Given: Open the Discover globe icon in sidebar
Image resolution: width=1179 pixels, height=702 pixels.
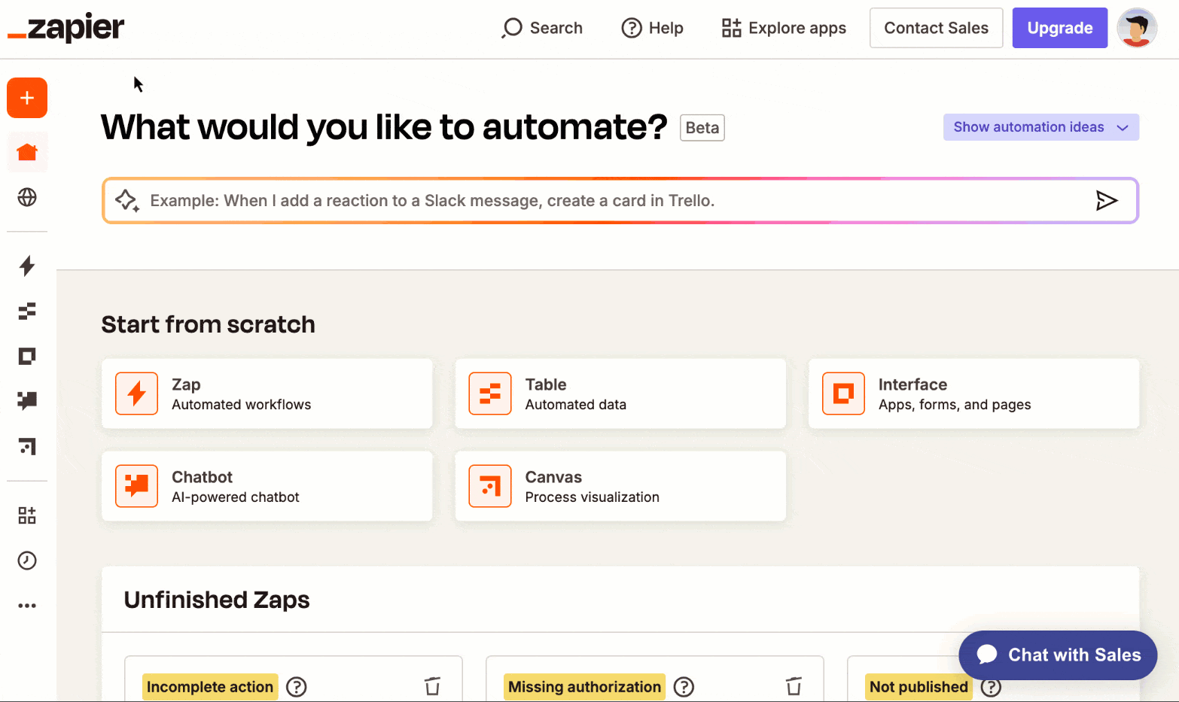Looking at the screenshot, I should pos(27,197).
